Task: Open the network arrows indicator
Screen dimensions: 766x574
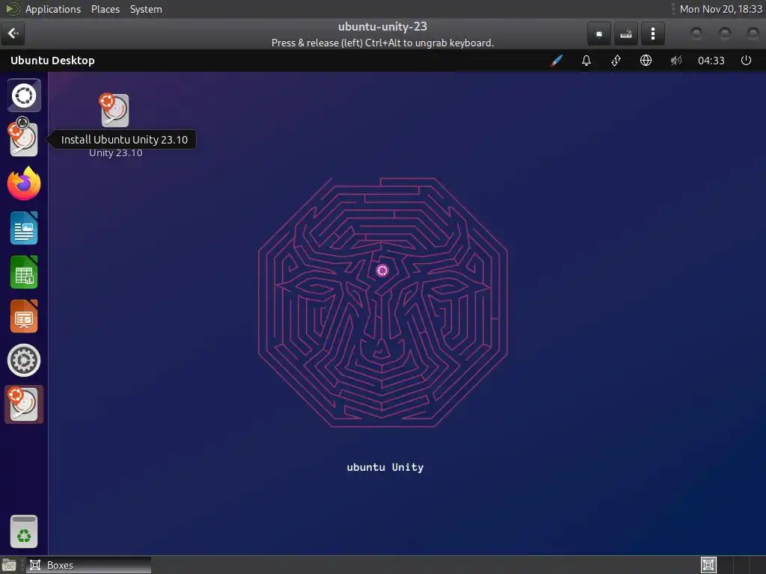Action: pyautogui.click(x=616, y=61)
